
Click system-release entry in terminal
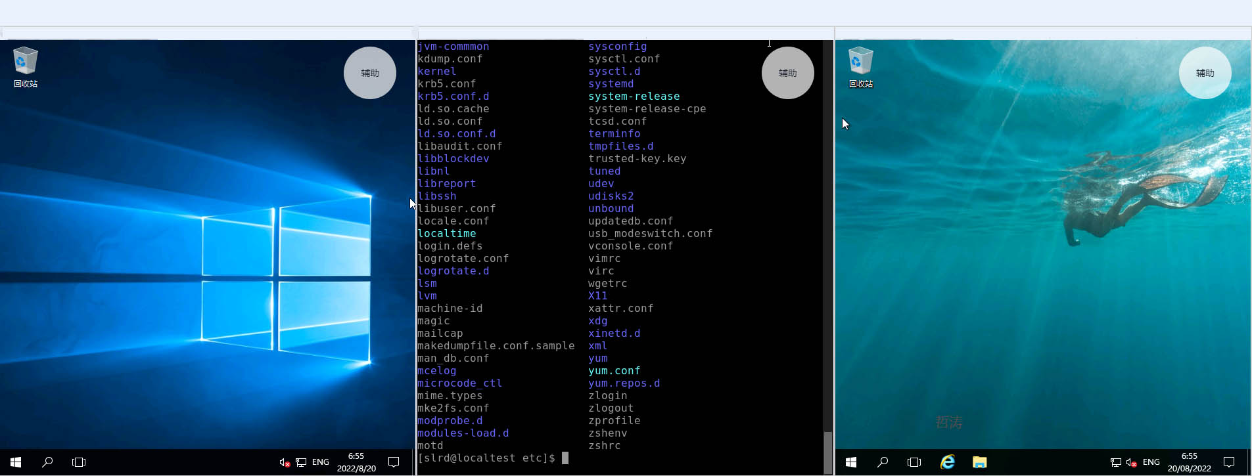[x=634, y=97]
